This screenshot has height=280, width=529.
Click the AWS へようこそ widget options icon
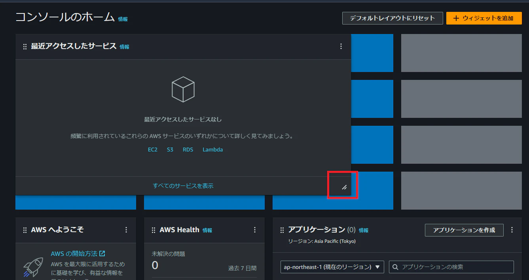[126, 229]
